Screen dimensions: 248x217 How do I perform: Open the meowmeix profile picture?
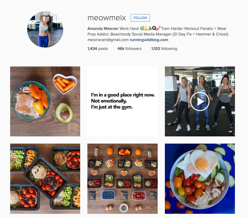[x=45, y=29]
